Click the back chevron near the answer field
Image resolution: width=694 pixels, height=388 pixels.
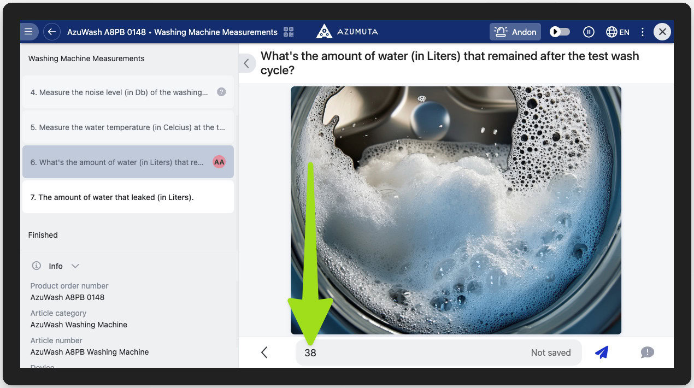click(264, 352)
